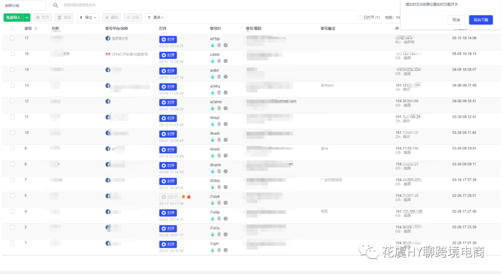Click the Gmail icon in row 15
Image resolution: width=501 pixels, height=274 pixels.
(108, 54)
